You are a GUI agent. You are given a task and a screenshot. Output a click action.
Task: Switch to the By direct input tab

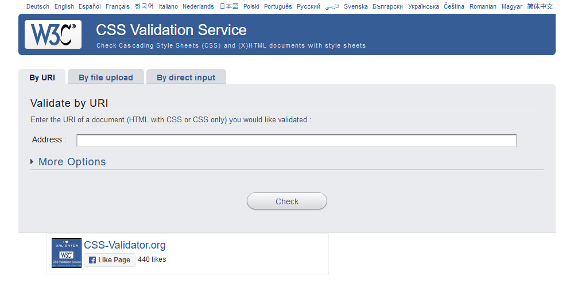186,77
